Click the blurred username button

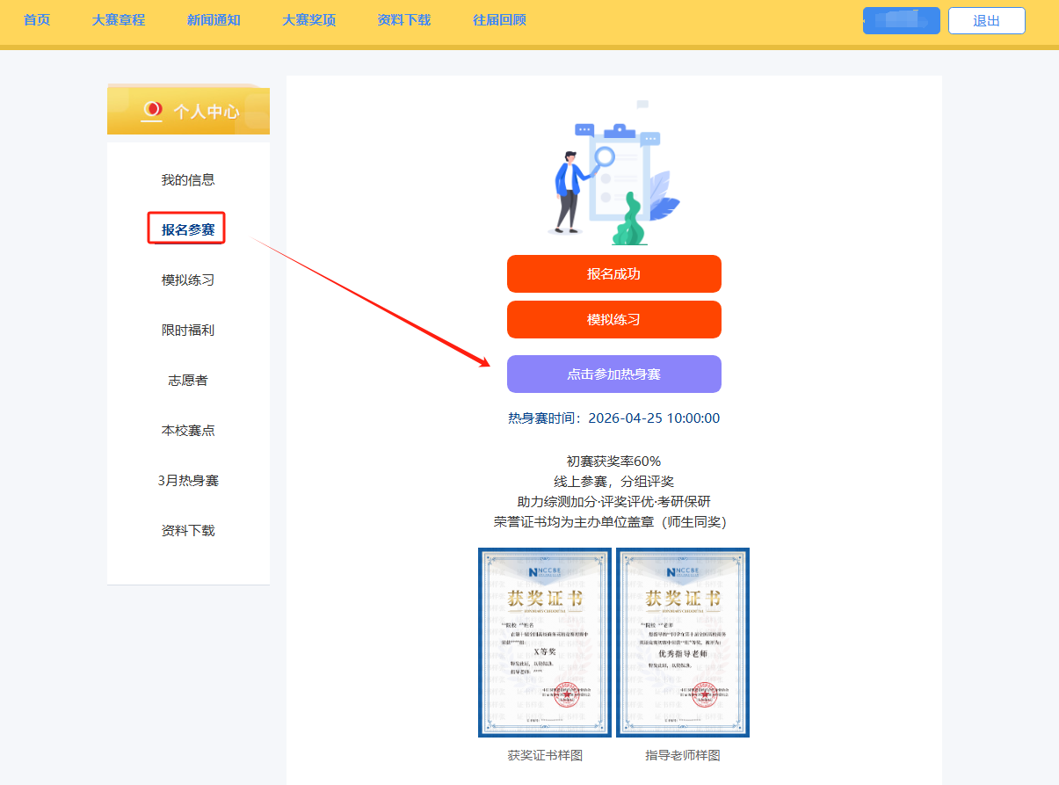(901, 21)
